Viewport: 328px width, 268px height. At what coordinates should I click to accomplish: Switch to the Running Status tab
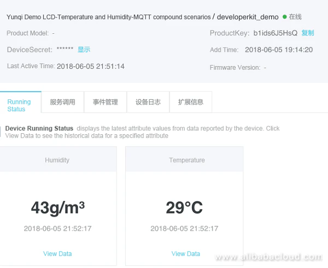tap(21, 102)
